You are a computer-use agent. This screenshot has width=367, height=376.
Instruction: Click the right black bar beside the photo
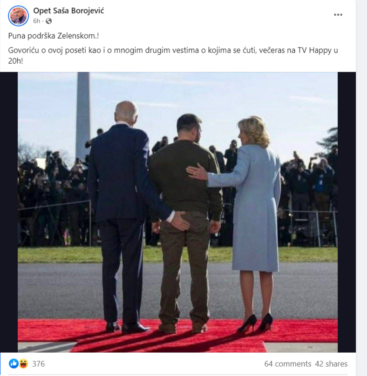tap(347, 212)
